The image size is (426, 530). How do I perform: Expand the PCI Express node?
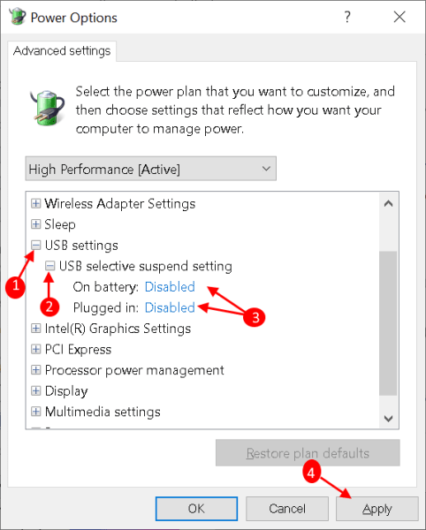[x=35, y=349]
